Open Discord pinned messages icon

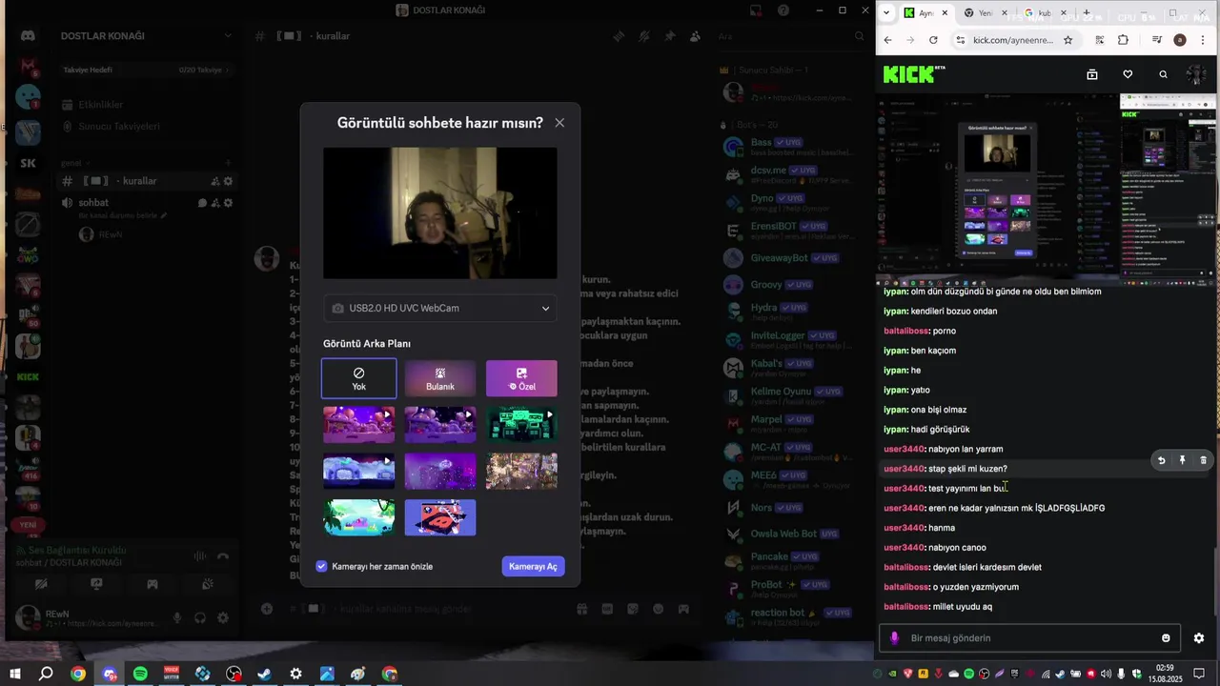[669, 36]
